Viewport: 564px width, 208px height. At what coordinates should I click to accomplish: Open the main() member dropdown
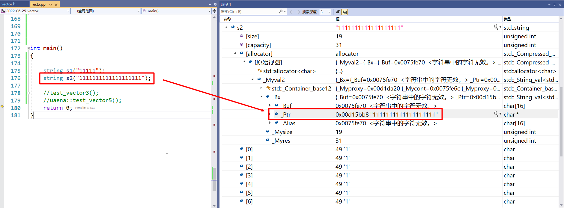click(209, 11)
